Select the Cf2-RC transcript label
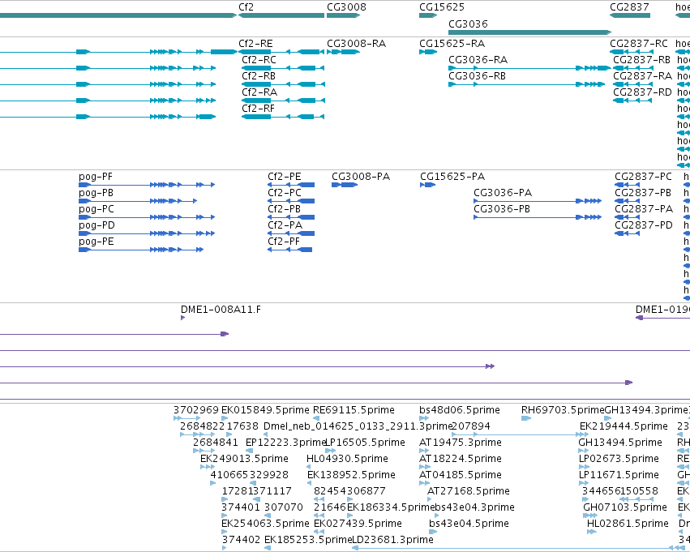This screenshot has height=552, width=690. pos(259,60)
